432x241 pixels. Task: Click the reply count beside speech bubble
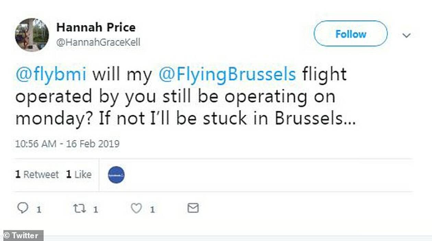click(39, 209)
